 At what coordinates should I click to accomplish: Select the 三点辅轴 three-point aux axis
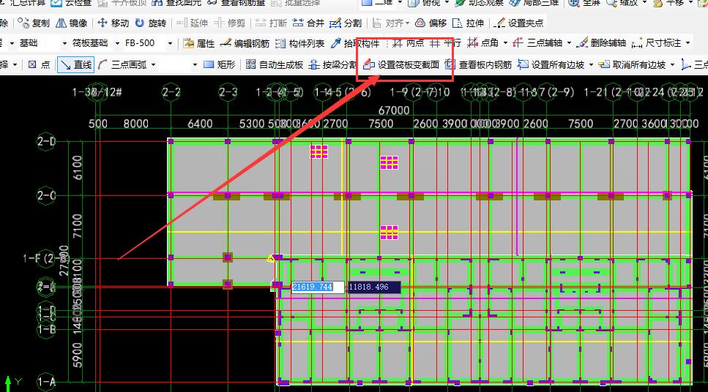(538, 43)
